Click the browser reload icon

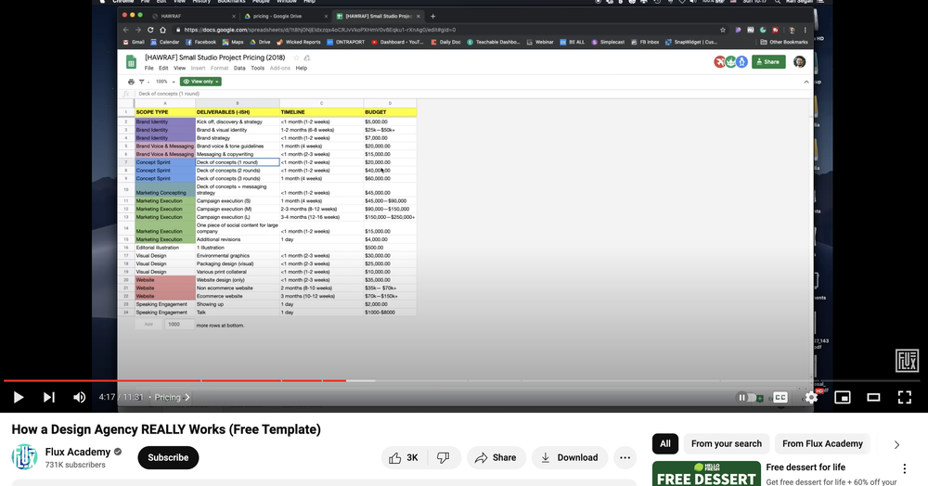click(x=150, y=30)
